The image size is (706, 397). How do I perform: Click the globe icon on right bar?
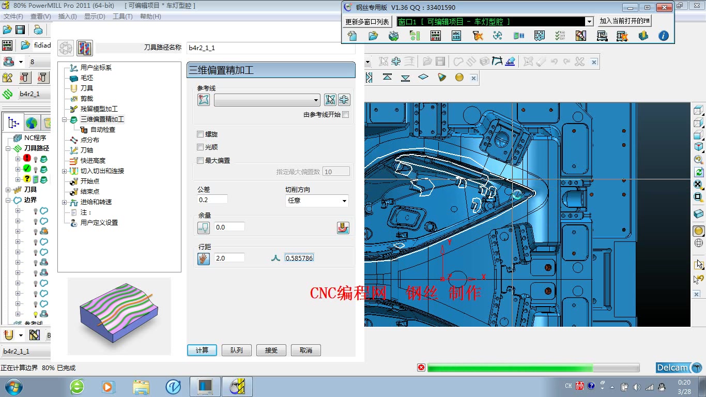pos(698,243)
